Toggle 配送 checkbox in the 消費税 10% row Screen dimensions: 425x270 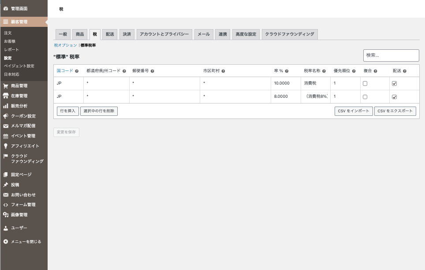[395, 84]
